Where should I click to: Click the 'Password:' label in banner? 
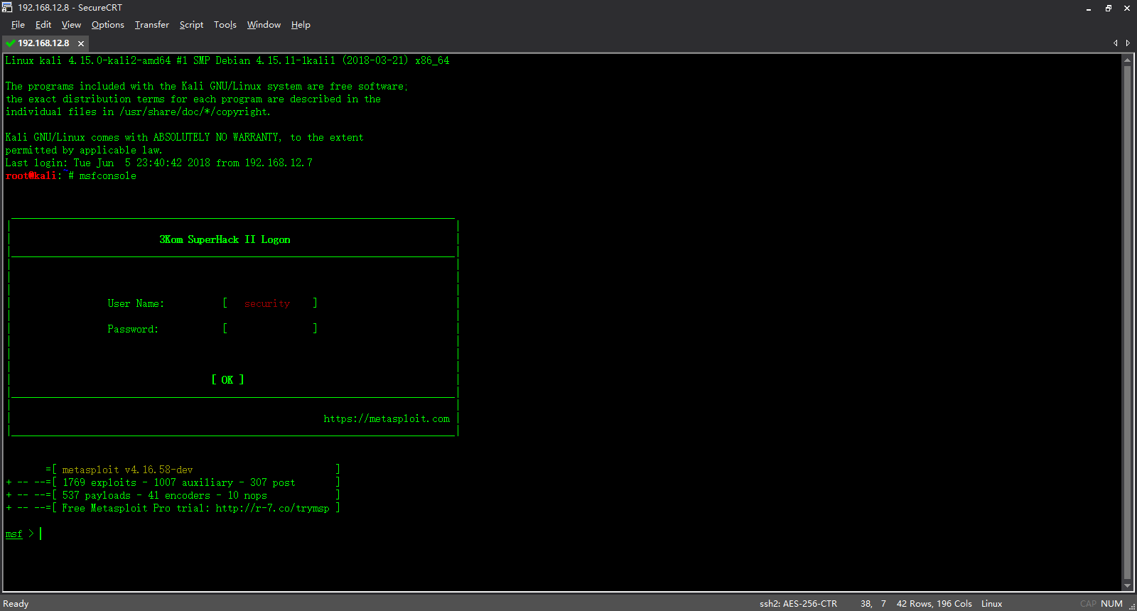coord(133,329)
